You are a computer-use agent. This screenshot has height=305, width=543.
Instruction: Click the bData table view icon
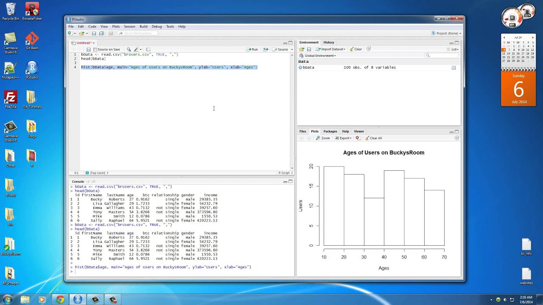[x=453, y=68]
